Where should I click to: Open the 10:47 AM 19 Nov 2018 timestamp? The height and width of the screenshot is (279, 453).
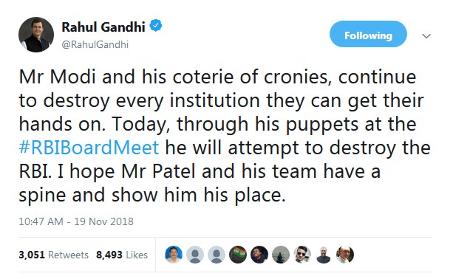(76, 221)
